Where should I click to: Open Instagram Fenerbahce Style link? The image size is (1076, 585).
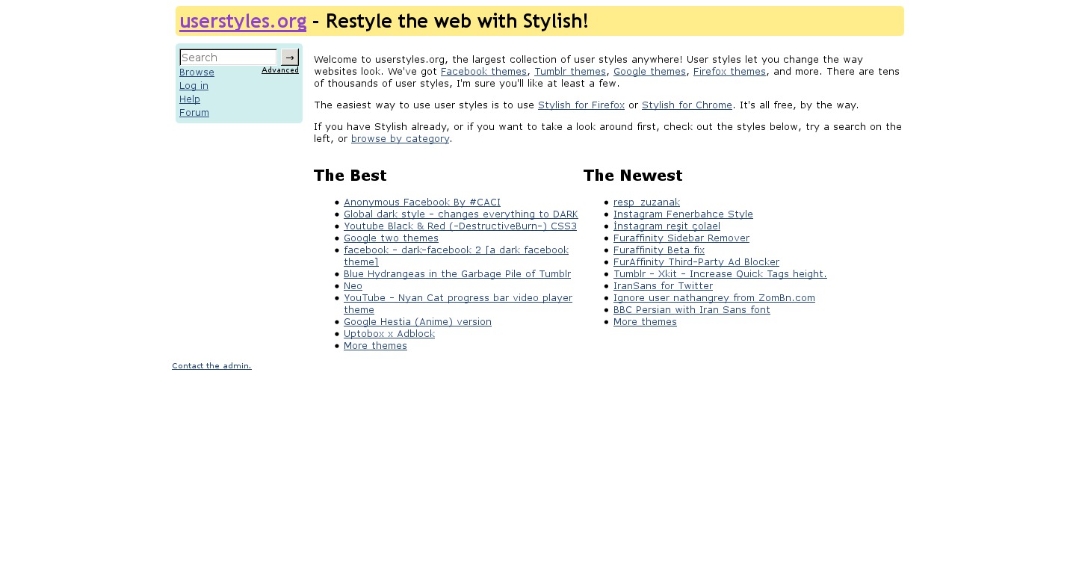[683, 214]
